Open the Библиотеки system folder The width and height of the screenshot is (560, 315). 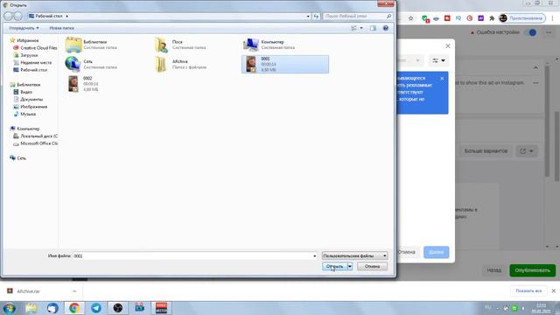[x=73, y=45]
